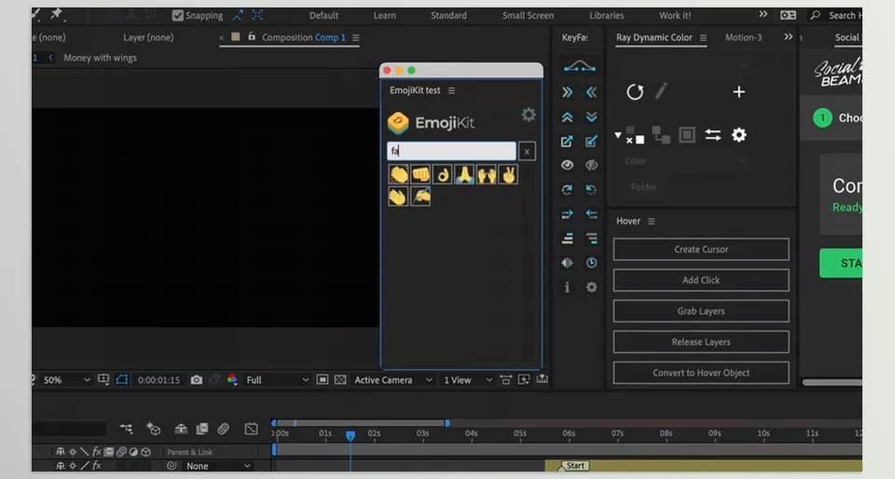Open KeyFast settings gear

[591, 287]
